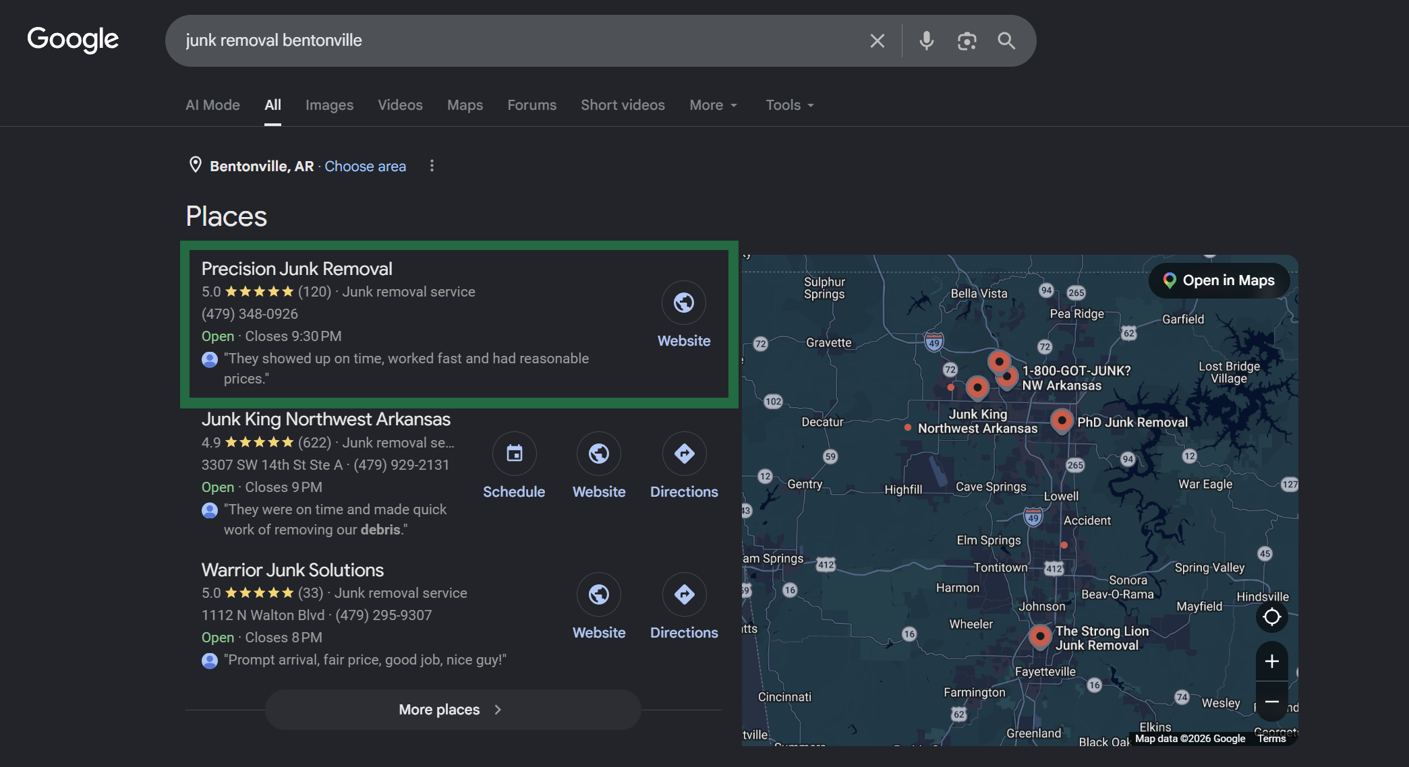Start voice search with the microphone icon

click(x=926, y=41)
